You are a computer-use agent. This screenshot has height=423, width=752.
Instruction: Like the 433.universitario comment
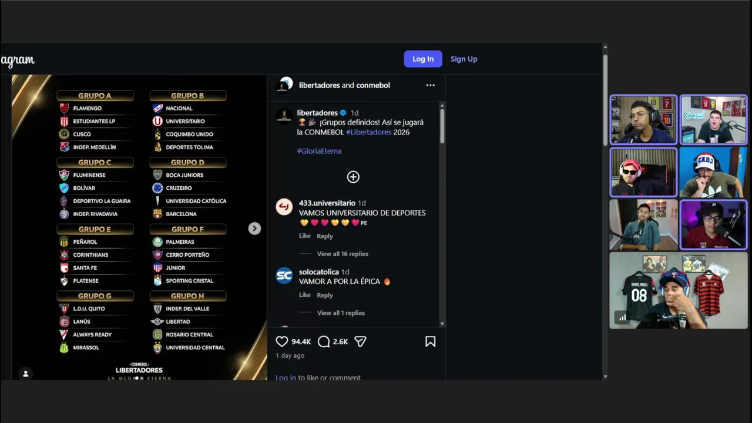click(304, 236)
